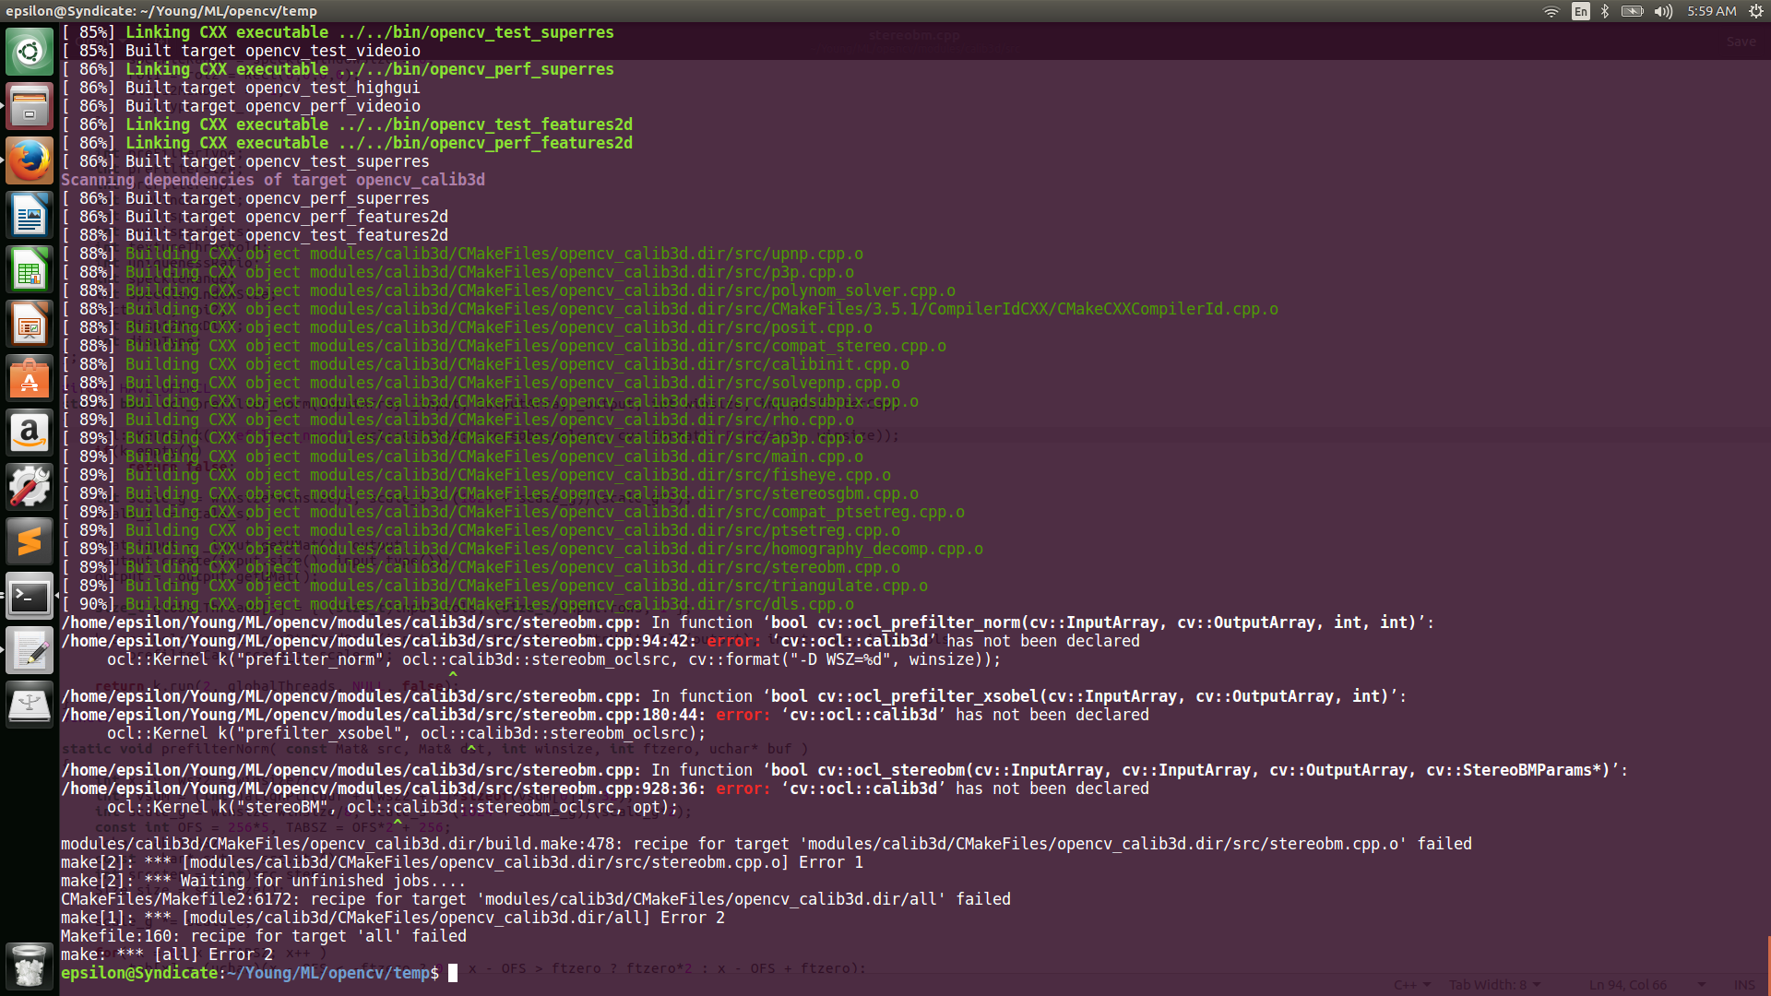Open System Settings from the launcher

[30, 486]
